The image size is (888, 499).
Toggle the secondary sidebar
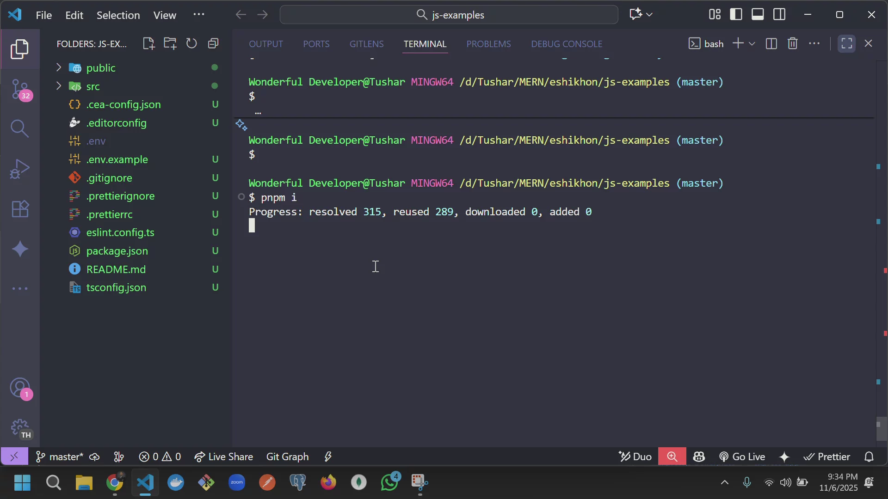click(x=779, y=14)
